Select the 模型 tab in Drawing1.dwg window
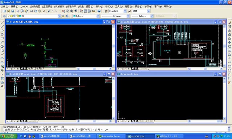Screen dimensions: 232x139 click(134, 121)
